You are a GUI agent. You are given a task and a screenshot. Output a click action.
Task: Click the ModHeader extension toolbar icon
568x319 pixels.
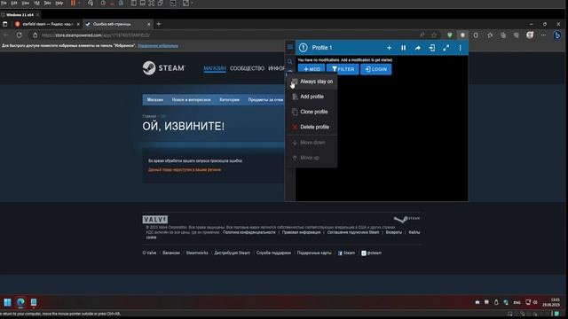(462, 35)
